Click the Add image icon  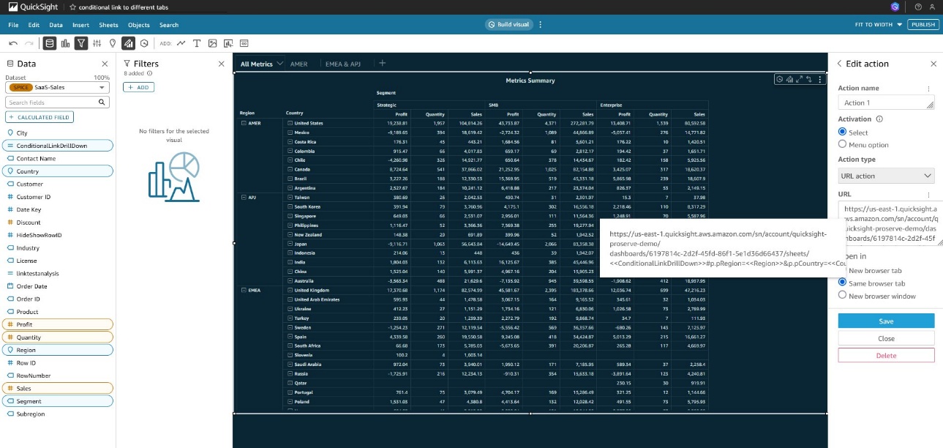pyautogui.click(x=212, y=43)
